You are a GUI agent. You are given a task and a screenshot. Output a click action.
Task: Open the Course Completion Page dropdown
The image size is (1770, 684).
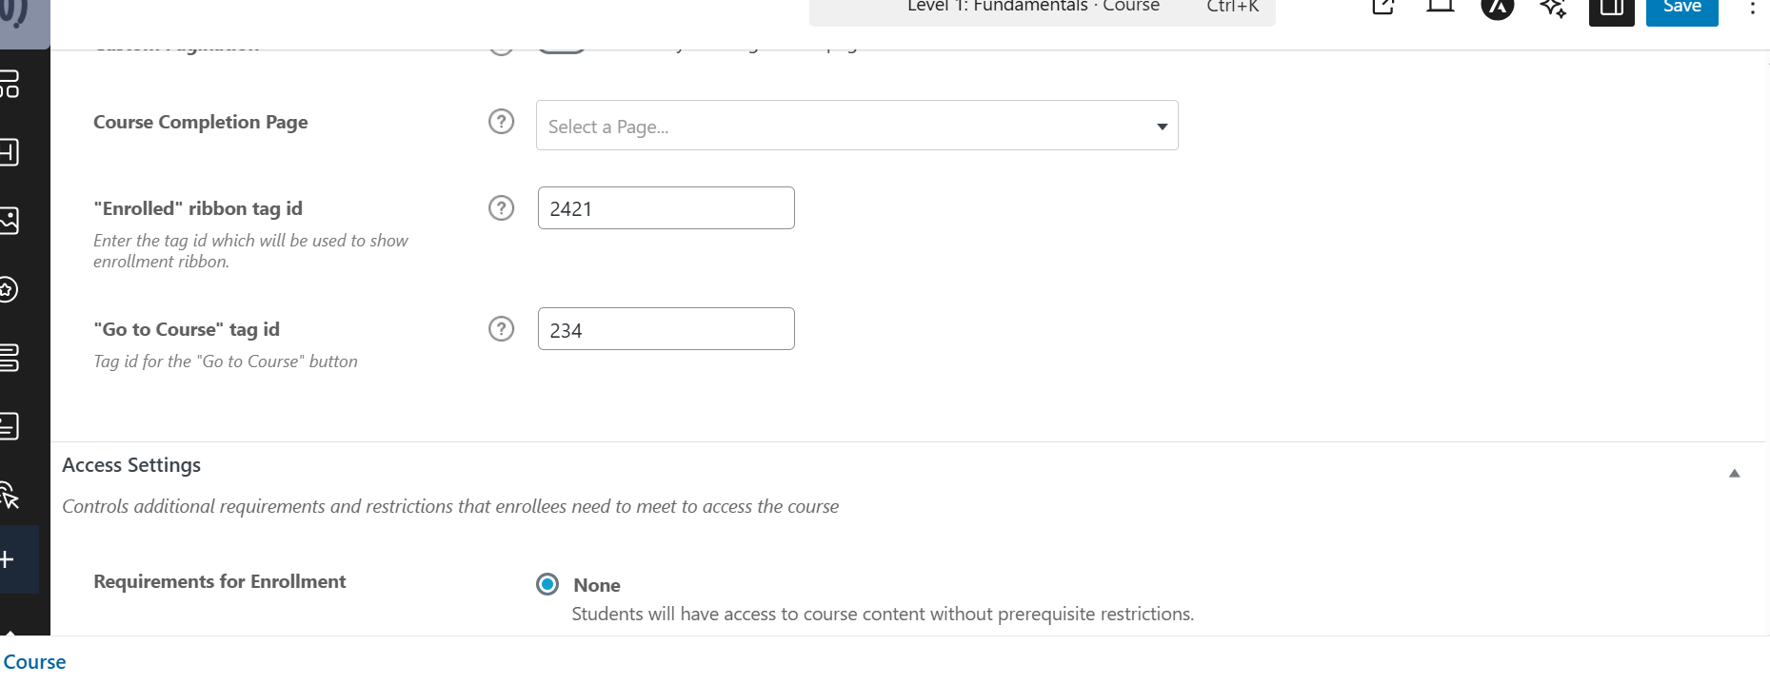(857, 126)
